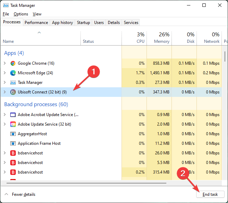The height and width of the screenshot is (203, 228).
Task: Switch to the Performance tab
Action: click(36, 23)
